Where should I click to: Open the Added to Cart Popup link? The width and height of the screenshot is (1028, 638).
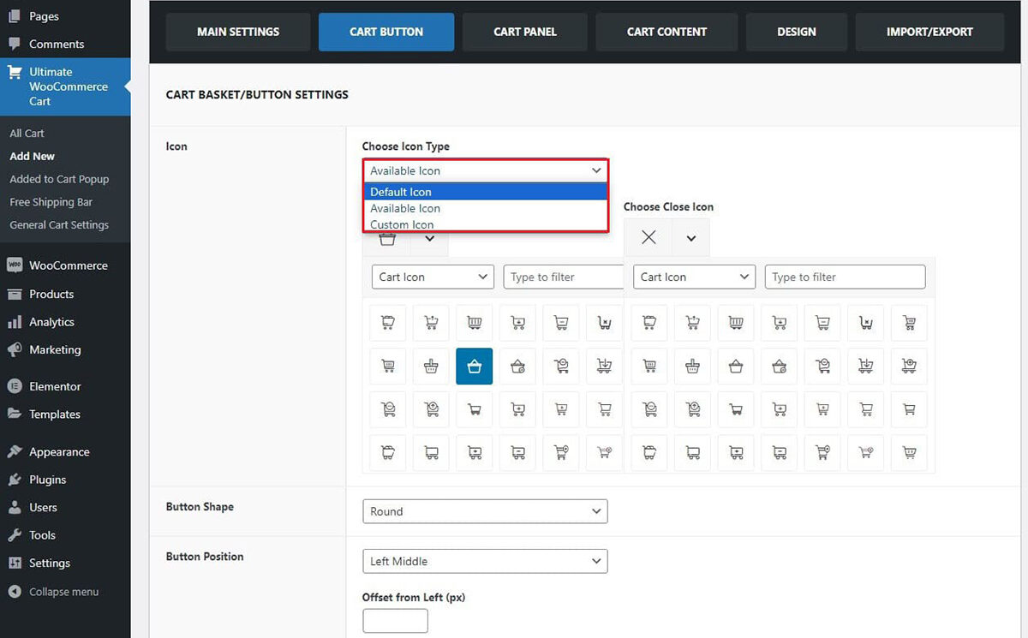click(x=59, y=179)
